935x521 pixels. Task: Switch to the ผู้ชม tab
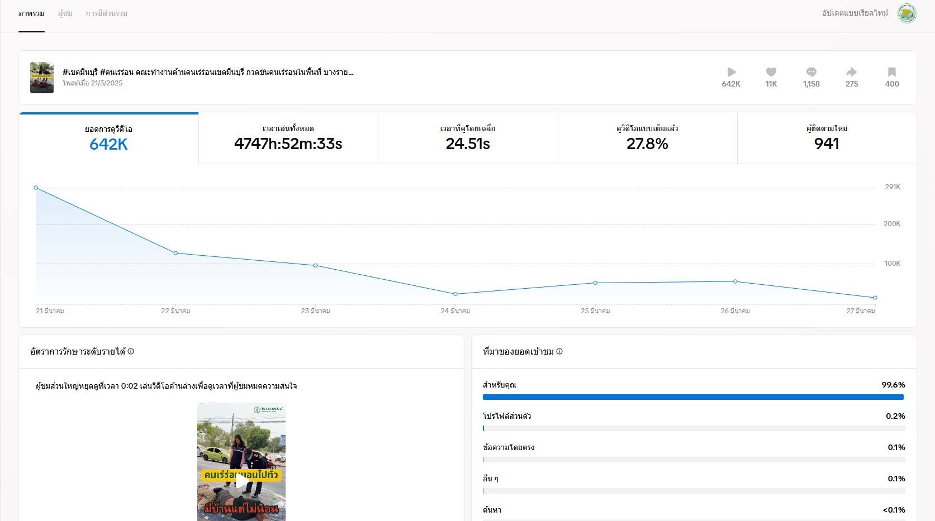click(65, 13)
